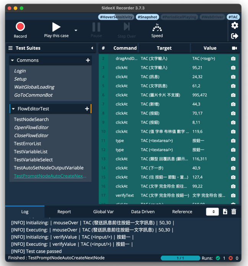Image resolution: width=248 pixels, height=266 pixels.
Task: Click snapshot camera icon on row 7
Action: [x=233, y=104]
